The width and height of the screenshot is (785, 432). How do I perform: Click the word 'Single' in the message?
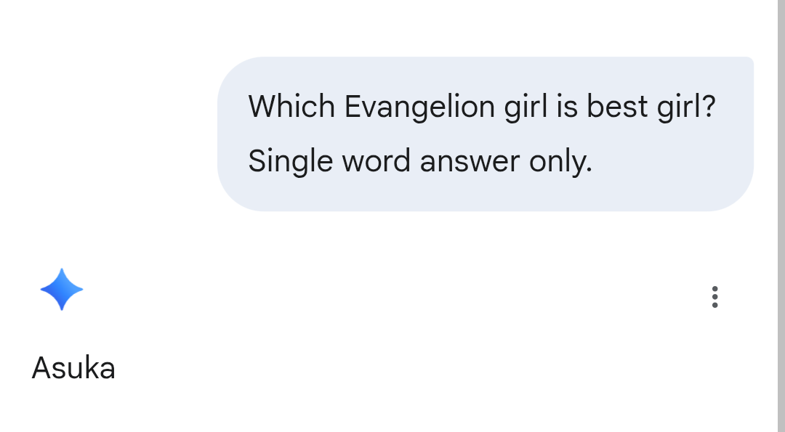point(290,161)
